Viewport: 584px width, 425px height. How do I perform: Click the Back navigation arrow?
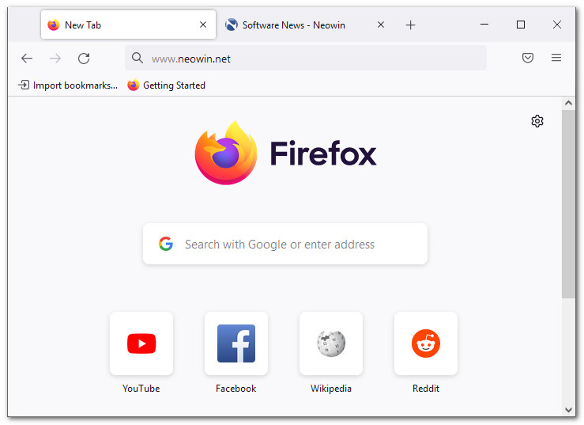pyautogui.click(x=27, y=58)
